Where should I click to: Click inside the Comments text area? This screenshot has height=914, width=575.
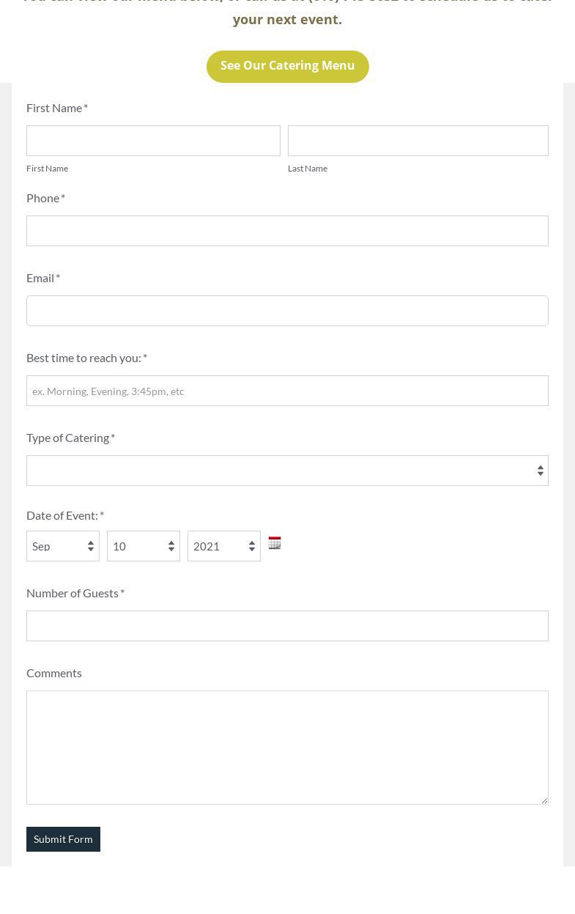tap(287, 747)
